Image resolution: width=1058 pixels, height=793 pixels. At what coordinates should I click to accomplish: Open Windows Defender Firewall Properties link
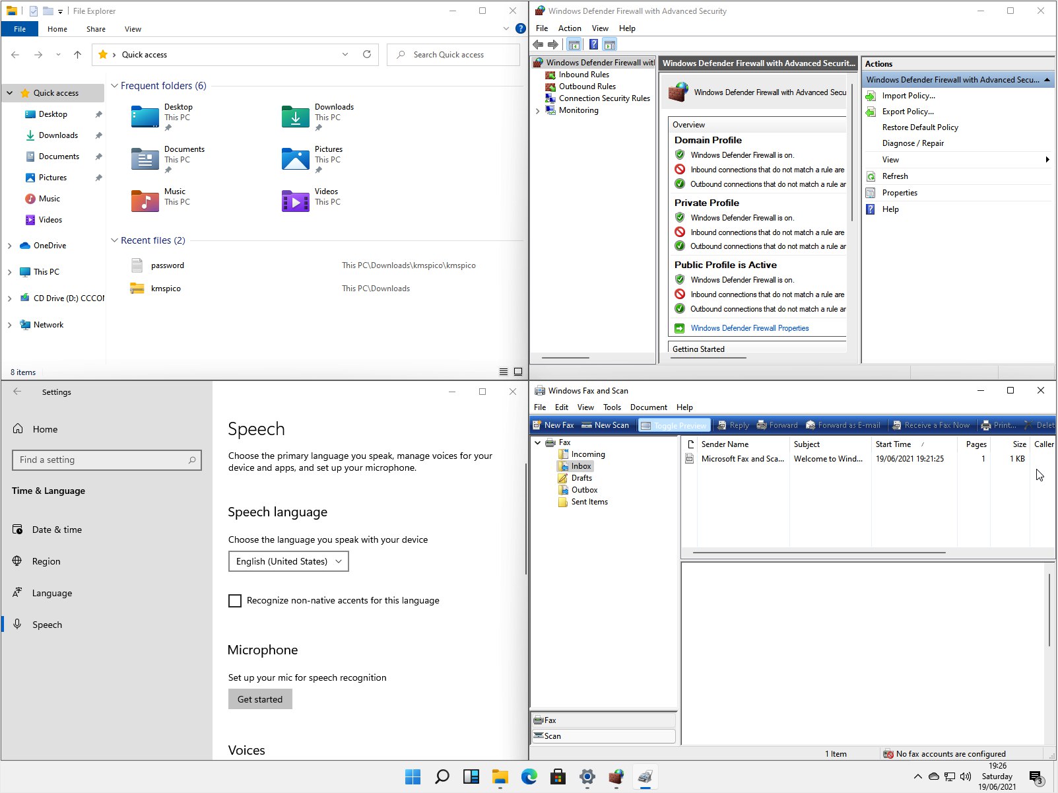(749, 328)
